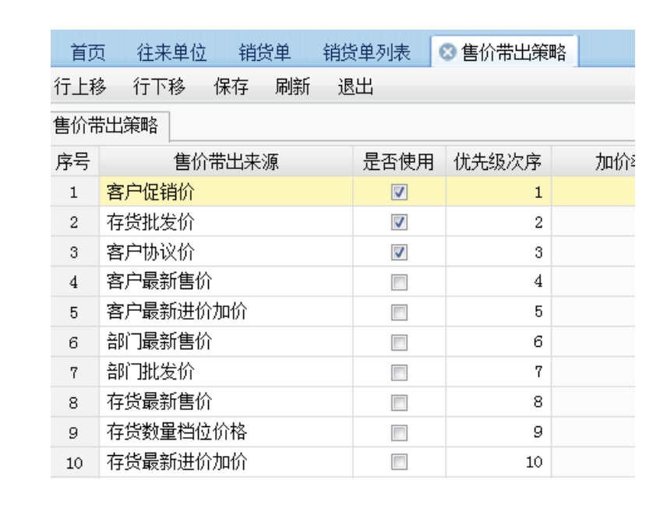
Task: Click sequence number 5 in 序号 column
Action: tap(74, 312)
